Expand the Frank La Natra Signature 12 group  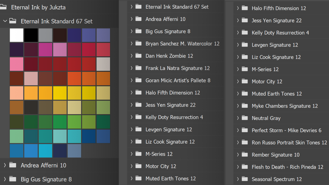coord(132,68)
